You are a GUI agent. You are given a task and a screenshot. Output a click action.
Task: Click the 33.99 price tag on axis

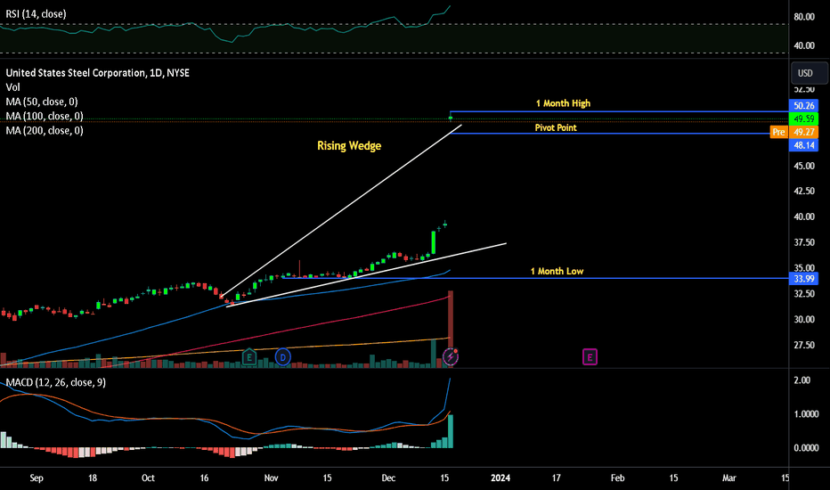[803, 279]
